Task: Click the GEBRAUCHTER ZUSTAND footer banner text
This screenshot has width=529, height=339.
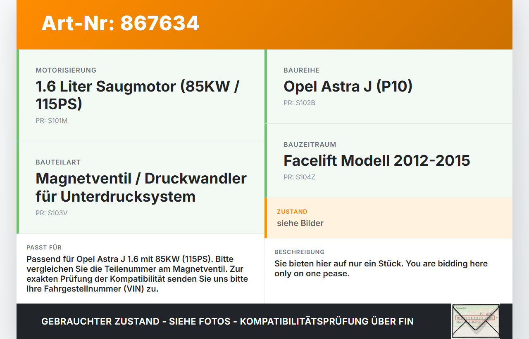Action: click(x=227, y=321)
